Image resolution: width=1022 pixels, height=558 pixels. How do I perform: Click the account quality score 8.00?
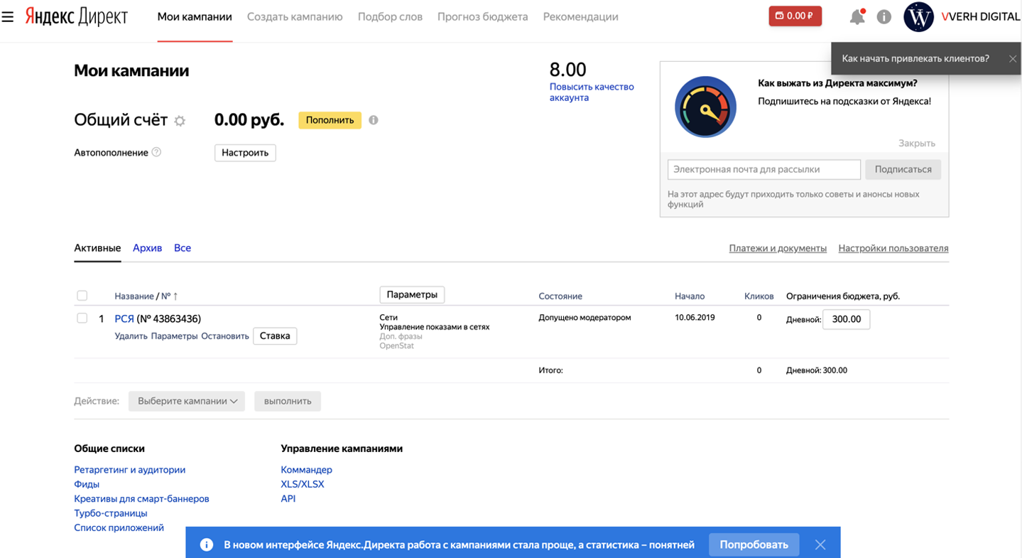pyautogui.click(x=568, y=70)
